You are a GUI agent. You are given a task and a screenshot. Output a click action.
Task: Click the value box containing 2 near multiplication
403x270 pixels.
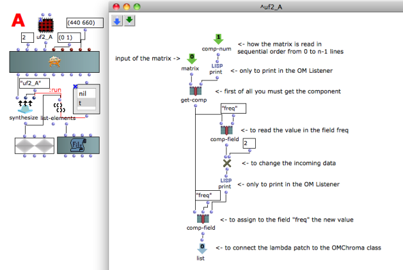pos(249,144)
